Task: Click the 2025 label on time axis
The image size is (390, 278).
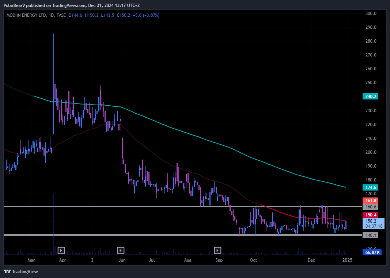Action: 347,261
